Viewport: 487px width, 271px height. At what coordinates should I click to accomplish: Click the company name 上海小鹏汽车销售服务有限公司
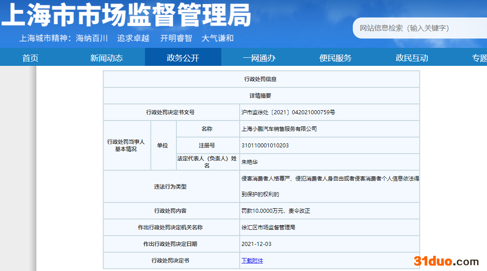point(279,129)
